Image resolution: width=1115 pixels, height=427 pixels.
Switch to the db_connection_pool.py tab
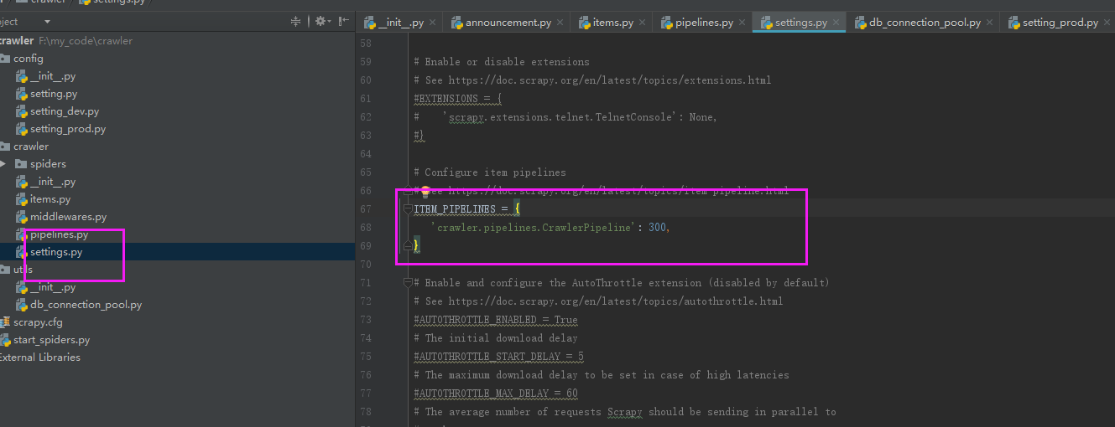tap(924, 23)
